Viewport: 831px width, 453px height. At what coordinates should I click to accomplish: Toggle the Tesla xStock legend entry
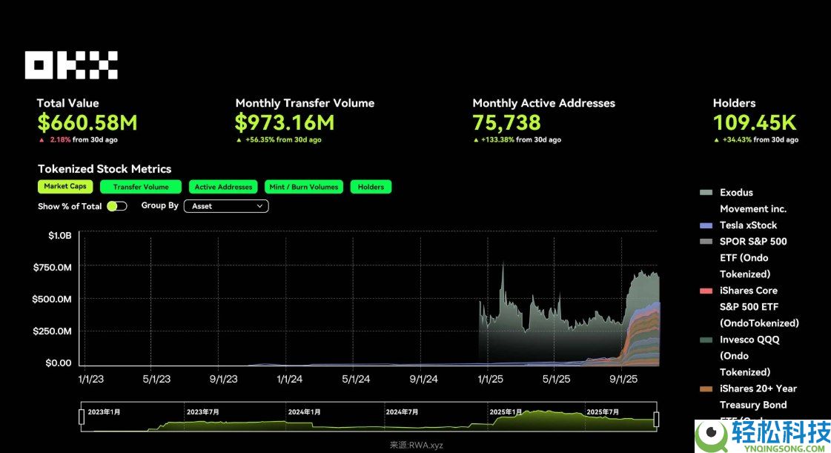click(748, 225)
